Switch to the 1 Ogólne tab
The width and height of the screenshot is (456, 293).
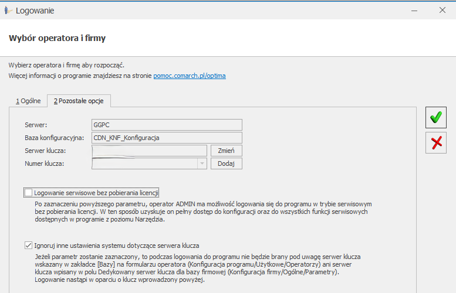28,101
